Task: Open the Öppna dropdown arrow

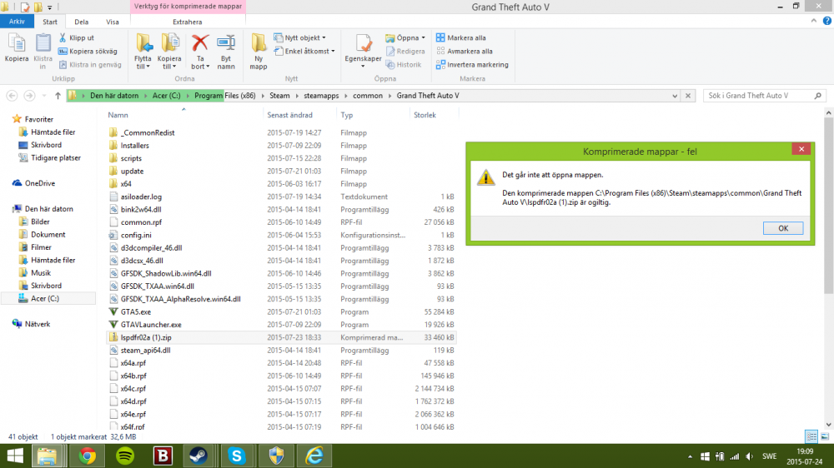Action: tap(424, 37)
